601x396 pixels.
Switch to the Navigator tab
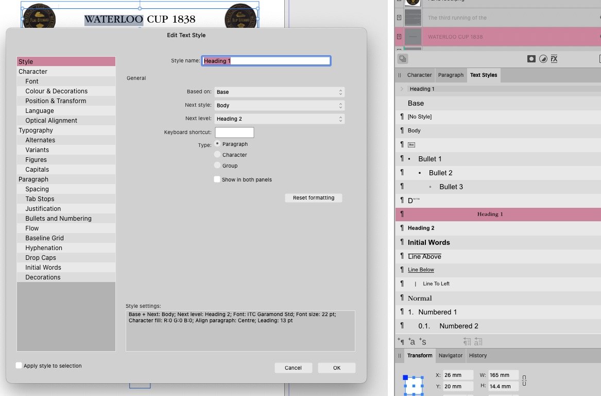(451, 355)
